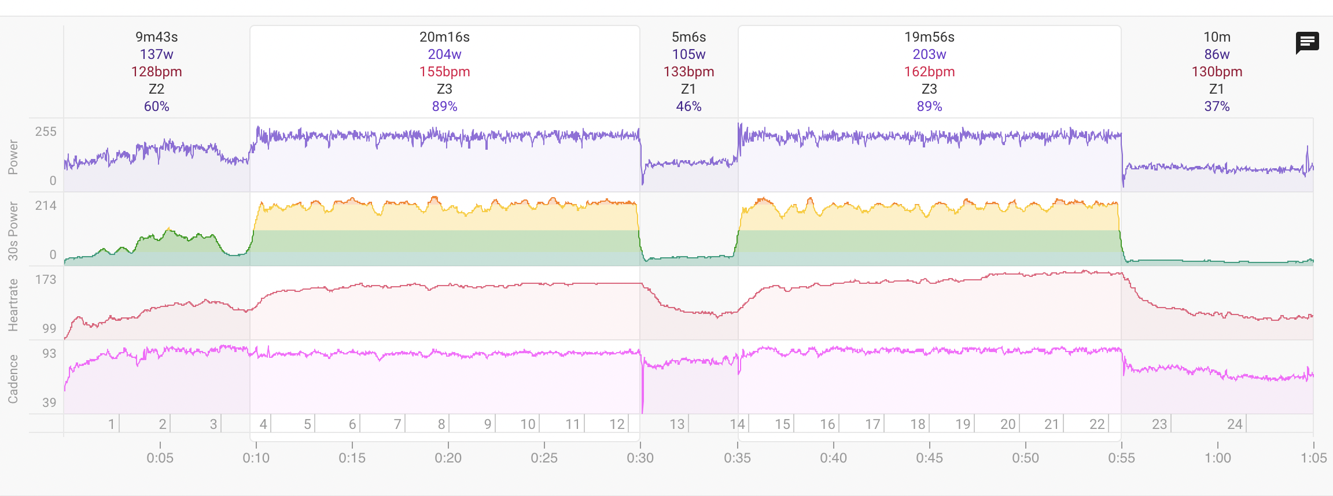Click the 10m cooldown interval summary

click(1217, 71)
